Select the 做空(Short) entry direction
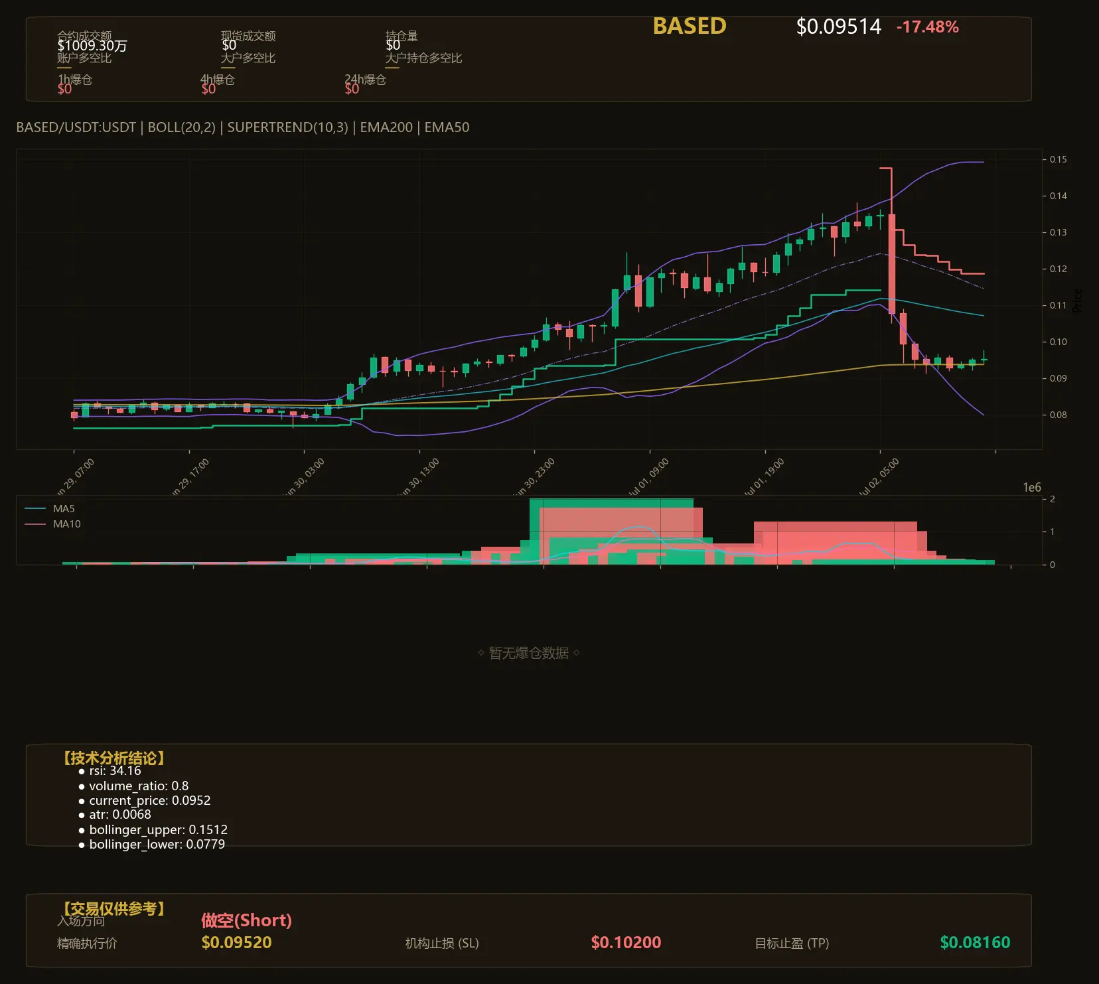 click(246, 920)
